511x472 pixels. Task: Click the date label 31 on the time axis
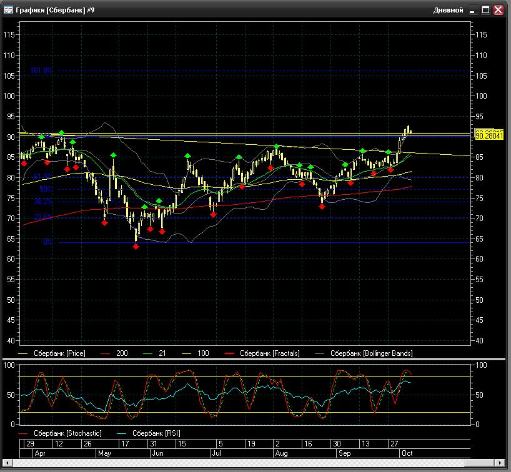click(154, 444)
